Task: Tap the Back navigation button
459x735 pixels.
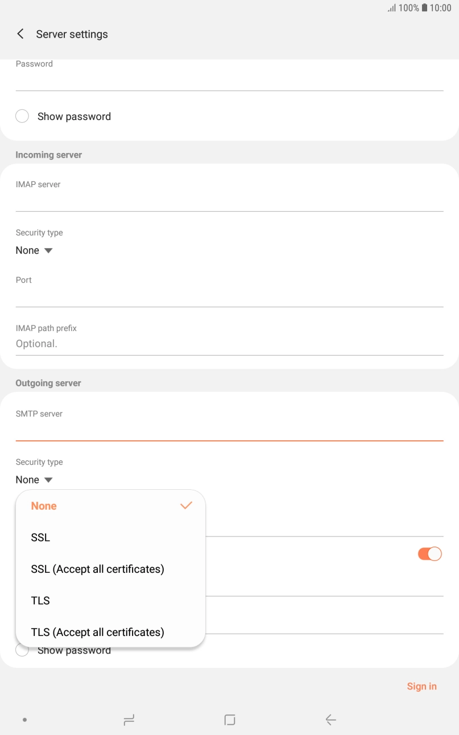Action: point(330,719)
